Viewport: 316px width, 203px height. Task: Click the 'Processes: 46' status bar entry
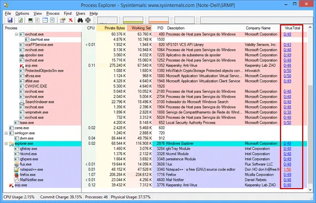pos(96,197)
